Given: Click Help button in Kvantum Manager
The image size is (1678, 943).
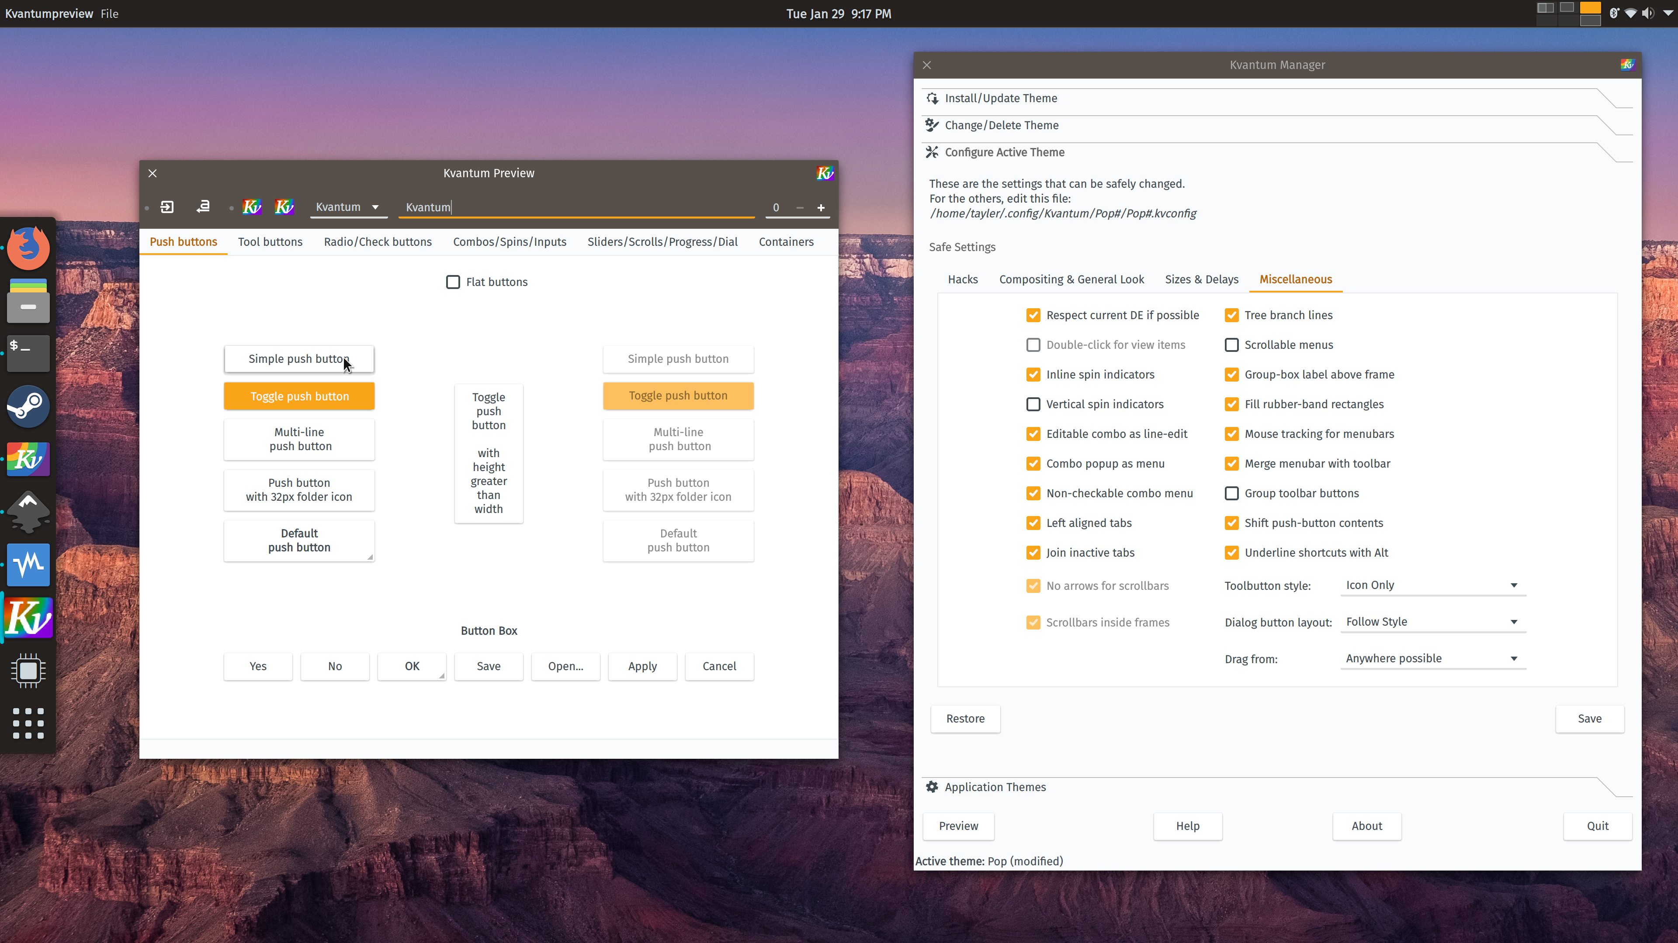Looking at the screenshot, I should click(x=1188, y=826).
